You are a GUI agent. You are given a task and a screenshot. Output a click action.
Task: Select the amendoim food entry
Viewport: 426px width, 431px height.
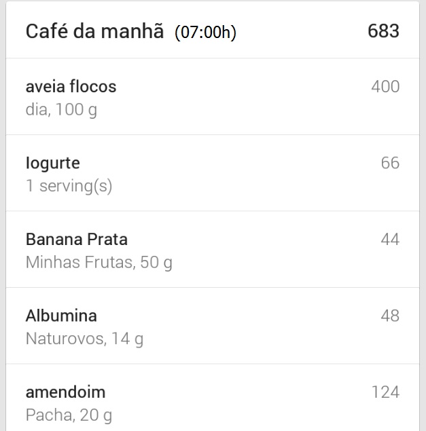213,398
